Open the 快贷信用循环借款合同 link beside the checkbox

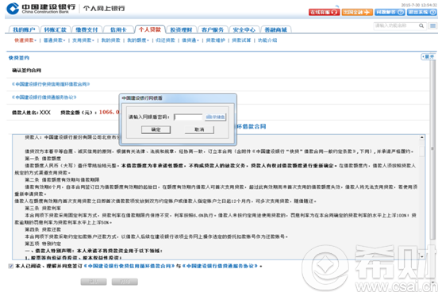tap(129, 266)
